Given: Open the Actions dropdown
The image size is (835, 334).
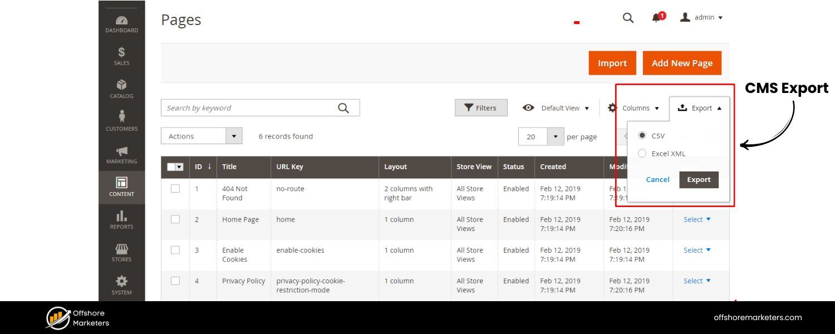Looking at the screenshot, I should pos(202,135).
